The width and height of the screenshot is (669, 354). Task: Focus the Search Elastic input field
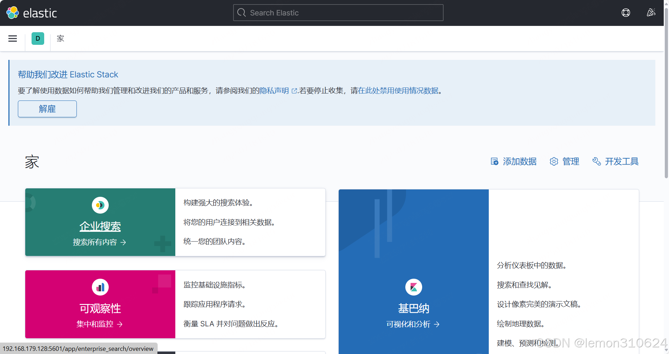338,13
